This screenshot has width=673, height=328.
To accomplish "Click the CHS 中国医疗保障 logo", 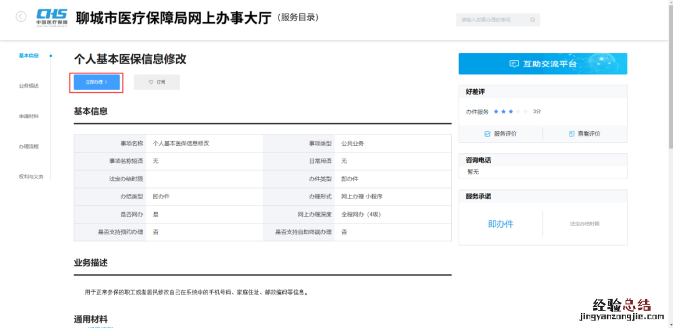I will pyautogui.click(x=52, y=16).
